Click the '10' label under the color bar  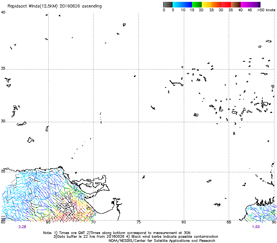tap(183, 10)
